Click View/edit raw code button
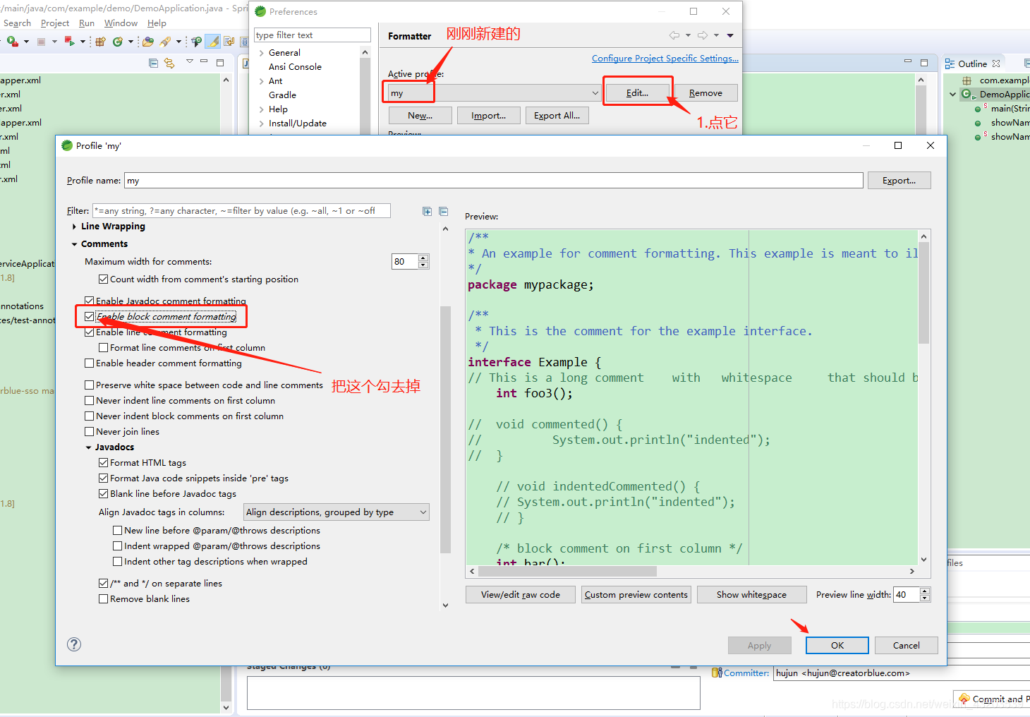Viewport: 1030px width, 717px height. pos(521,594)
